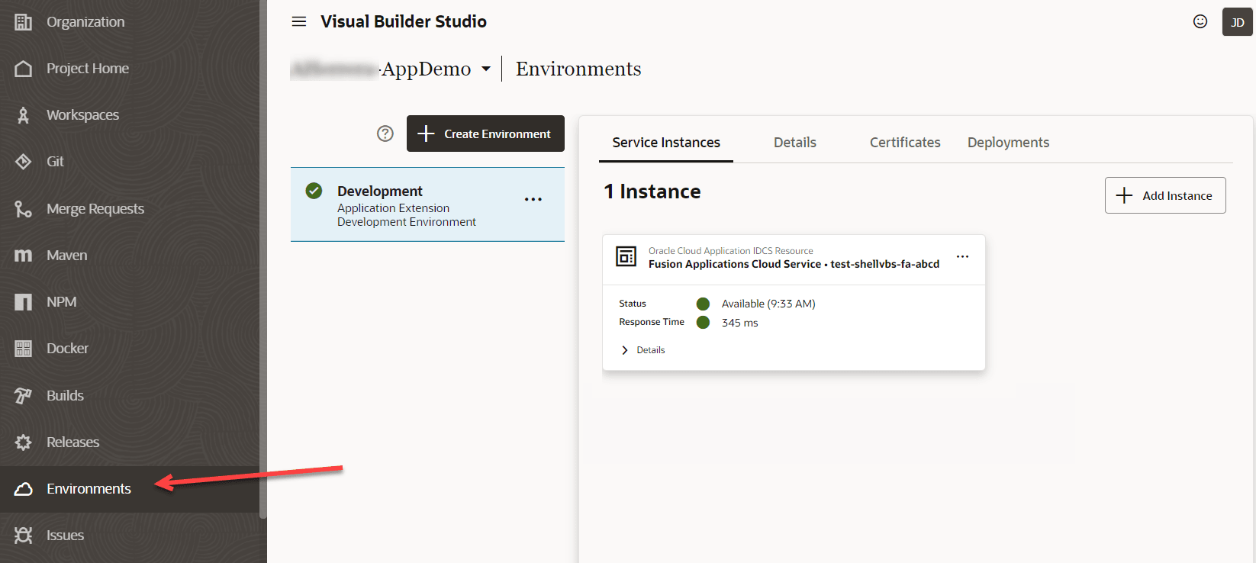This screenshot has height=563, width=1256.
Task: Expand the AppDemo project dropdown arrow
Action: (486, 69)
